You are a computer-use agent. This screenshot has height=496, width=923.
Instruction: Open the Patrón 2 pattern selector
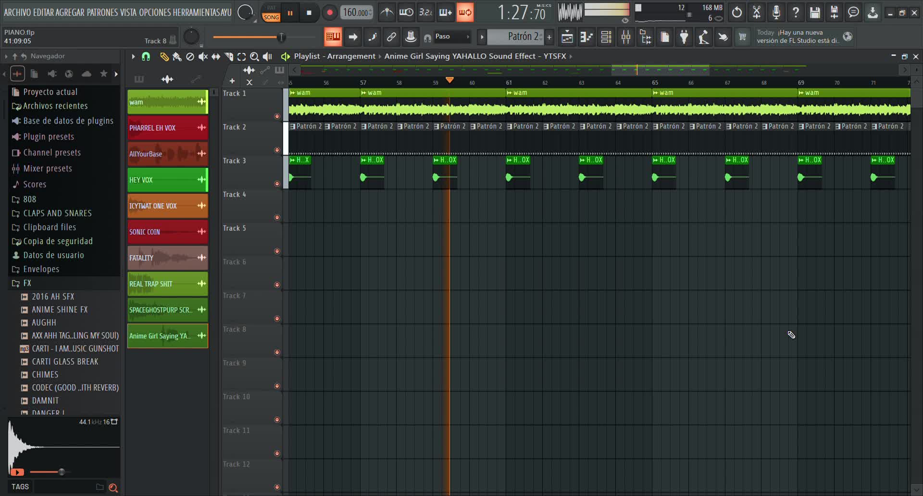point(516,37)
